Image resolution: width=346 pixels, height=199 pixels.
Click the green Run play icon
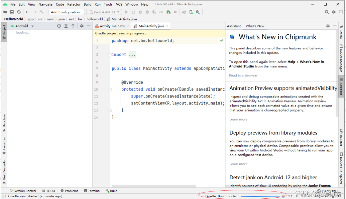click(x=126, y=12)
